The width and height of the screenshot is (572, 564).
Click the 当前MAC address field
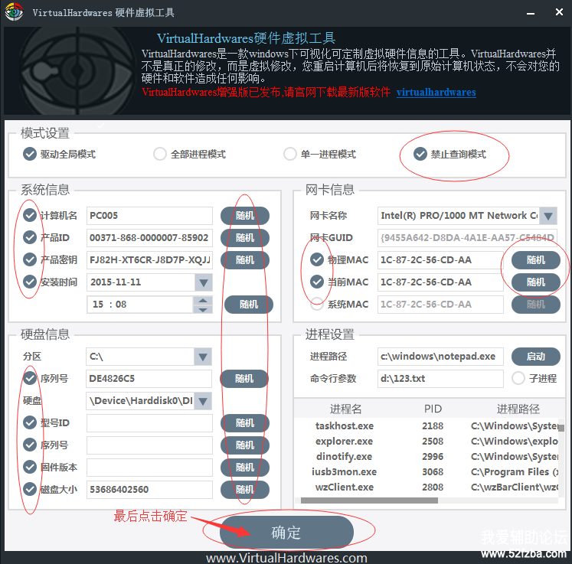pyautogui.click(x=440, y=282)
